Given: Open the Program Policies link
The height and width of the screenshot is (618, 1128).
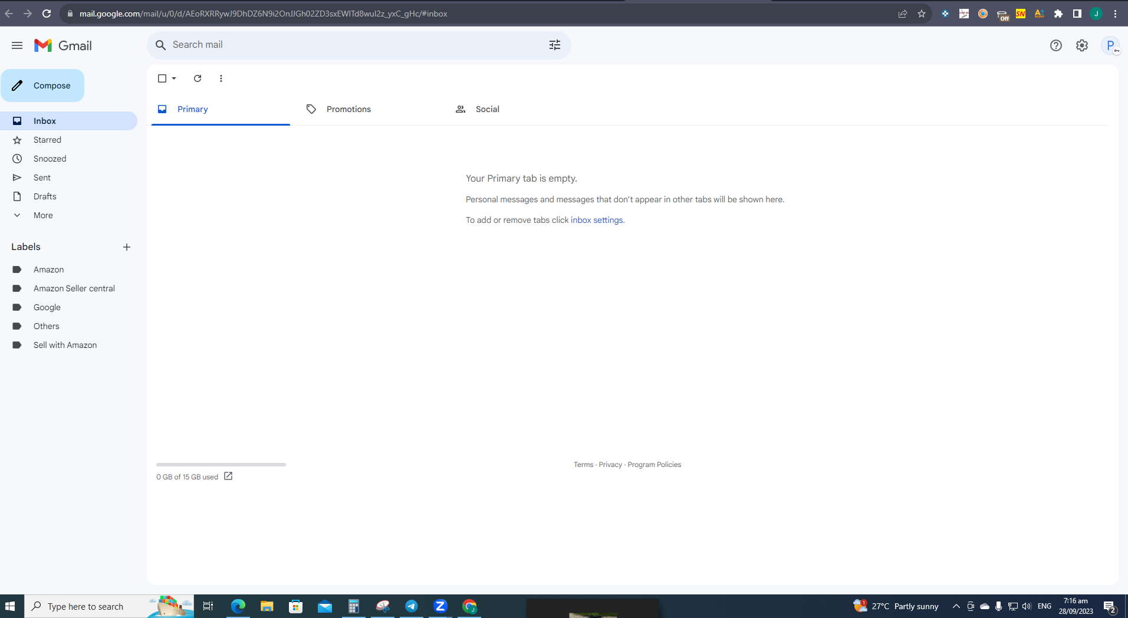Looking at the screenshot, I should tap(654, 465).
